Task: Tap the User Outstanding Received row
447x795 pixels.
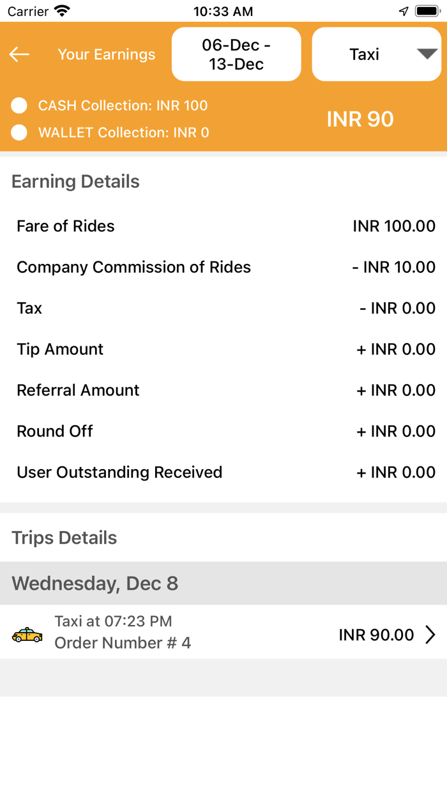Action: [x=223, y=472]
